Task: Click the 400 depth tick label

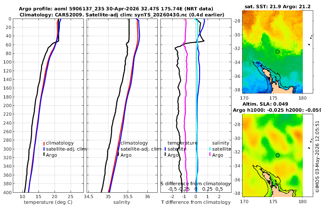Action: pos(7,192)
